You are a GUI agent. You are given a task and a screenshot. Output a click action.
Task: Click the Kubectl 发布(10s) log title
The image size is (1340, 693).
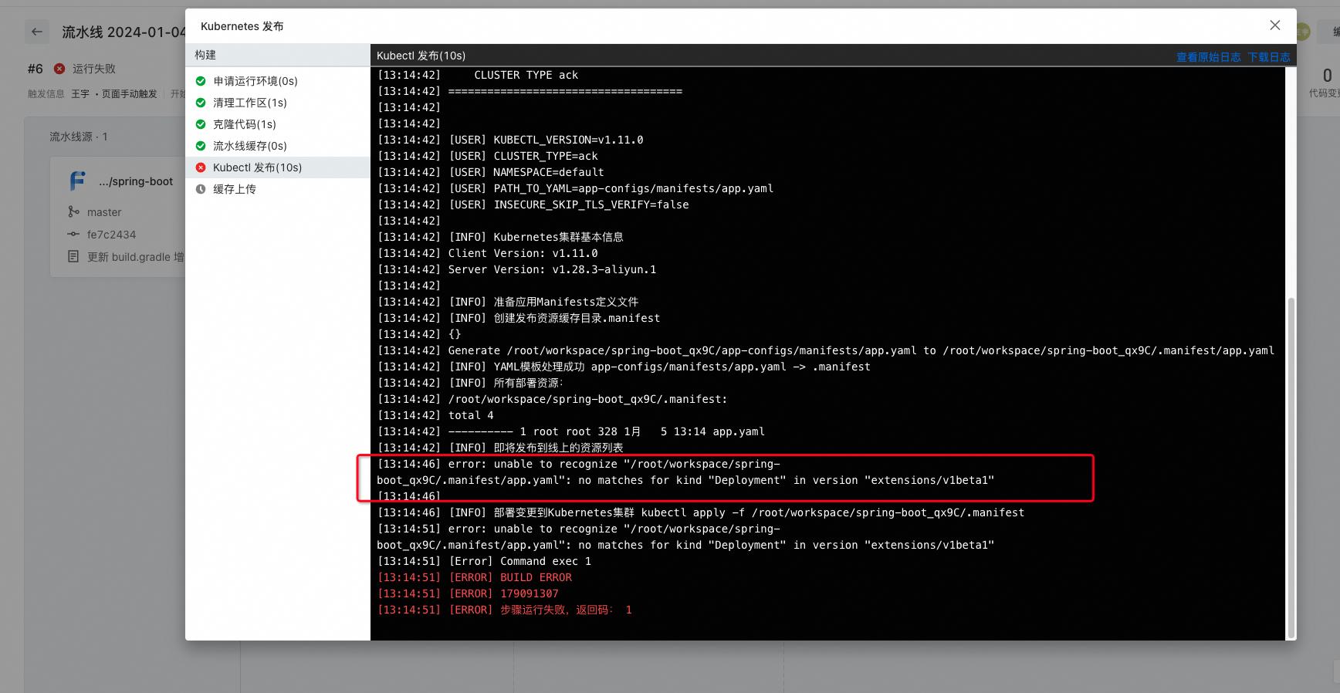tap(421, 56)
